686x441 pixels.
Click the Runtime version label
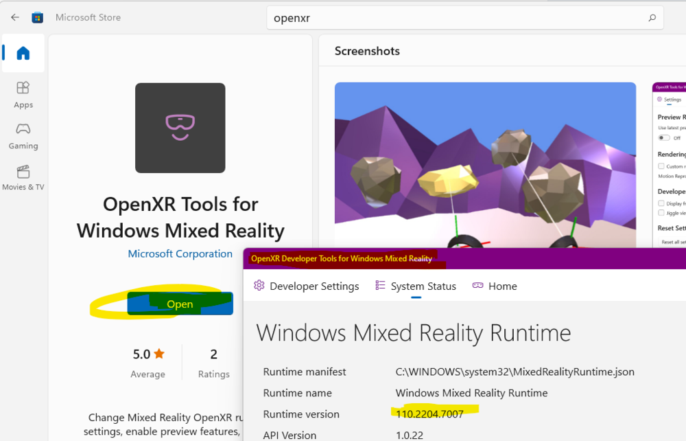click(301, 414)
